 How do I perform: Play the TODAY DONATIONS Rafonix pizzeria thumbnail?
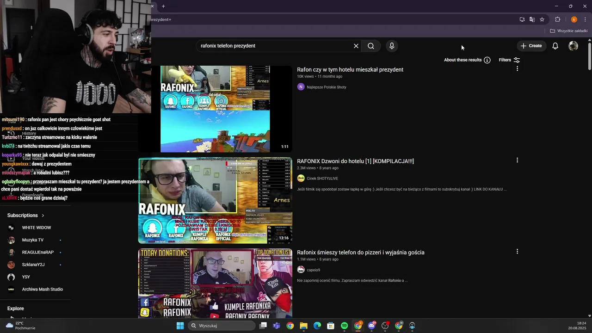pos(215,283)
